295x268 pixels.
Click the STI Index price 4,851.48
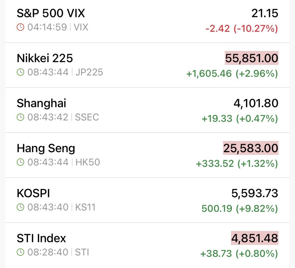click(255, 238)
